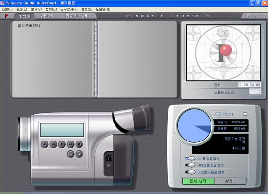268x194 pixels.
Task: Open help with the question mark icon
Action: pyautogui.click(x=264, y=16)
